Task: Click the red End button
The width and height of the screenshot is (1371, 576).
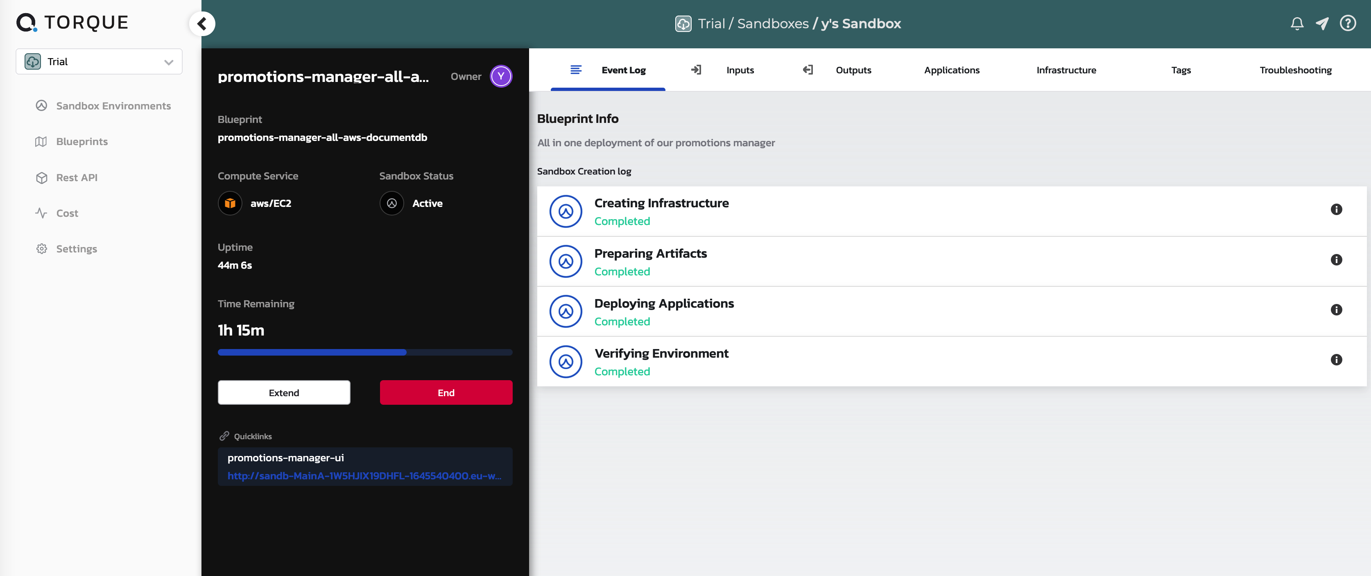Action: tap(446, 392)
